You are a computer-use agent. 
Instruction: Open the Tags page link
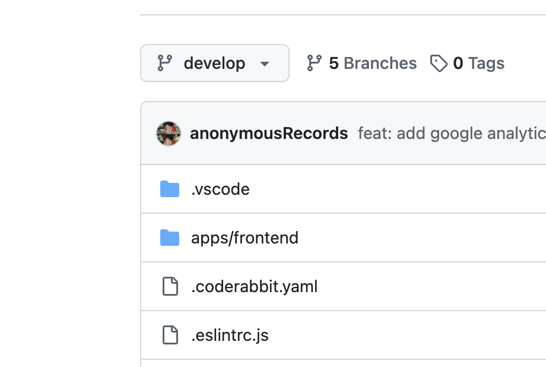pyautogui.click(x=485, y=63)
